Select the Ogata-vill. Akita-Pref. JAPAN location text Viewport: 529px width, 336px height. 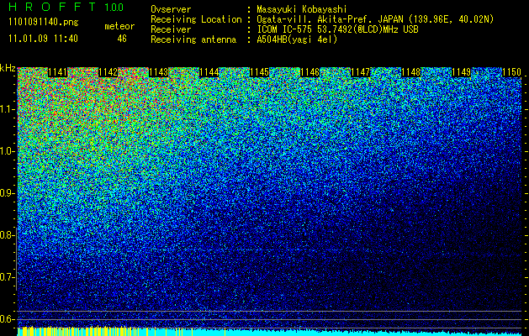click(x=375, y=19)
